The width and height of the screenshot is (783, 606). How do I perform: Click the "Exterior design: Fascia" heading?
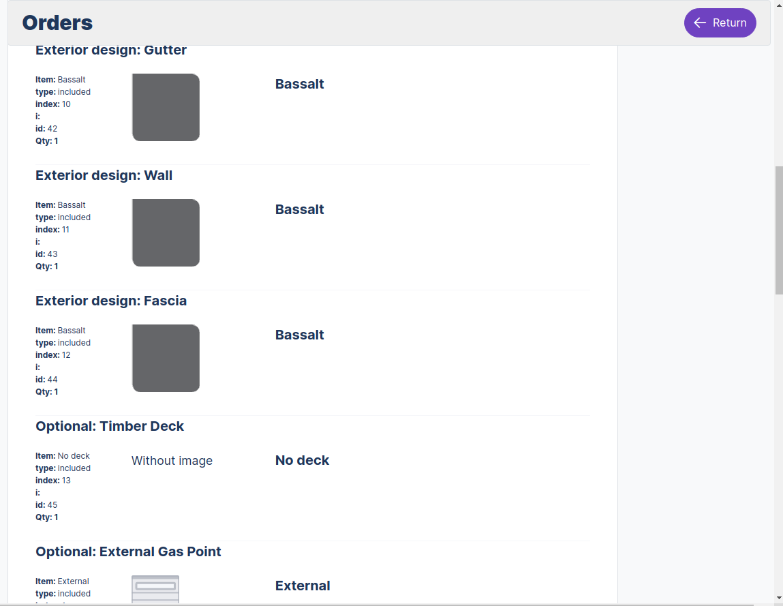click(111, 301)
